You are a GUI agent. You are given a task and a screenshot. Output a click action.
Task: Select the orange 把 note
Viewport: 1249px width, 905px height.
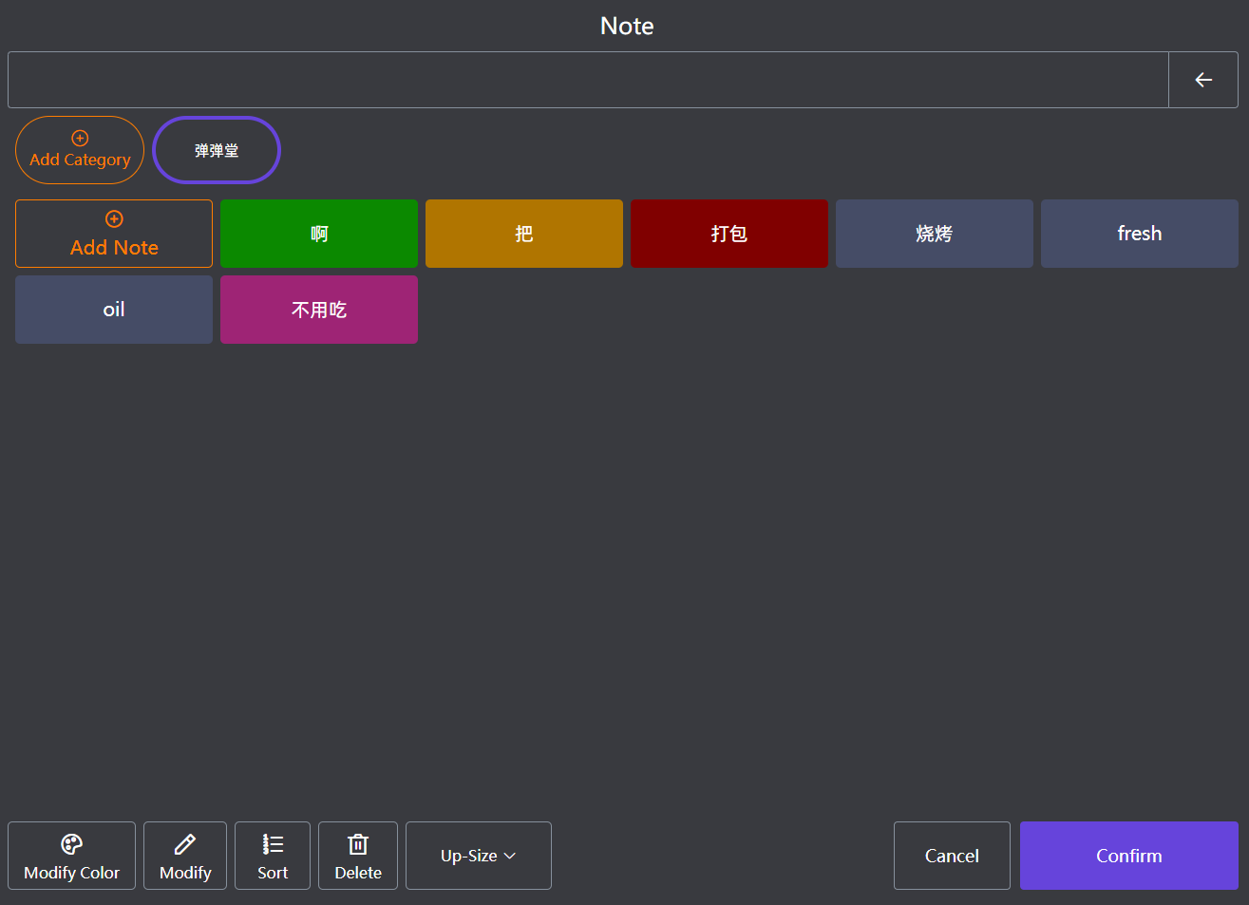(524, 234)
